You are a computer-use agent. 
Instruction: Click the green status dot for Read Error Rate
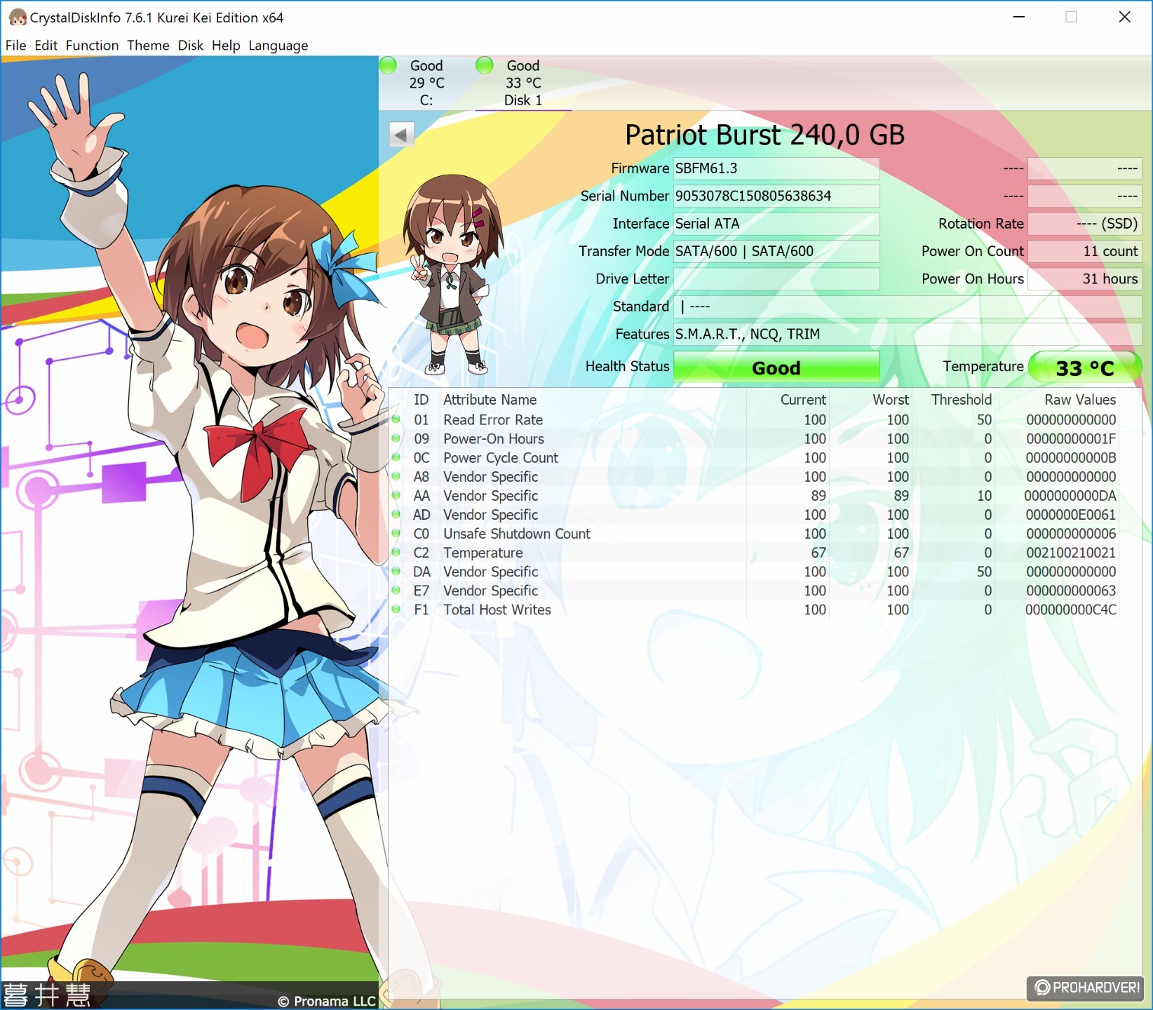click(396, 419)
